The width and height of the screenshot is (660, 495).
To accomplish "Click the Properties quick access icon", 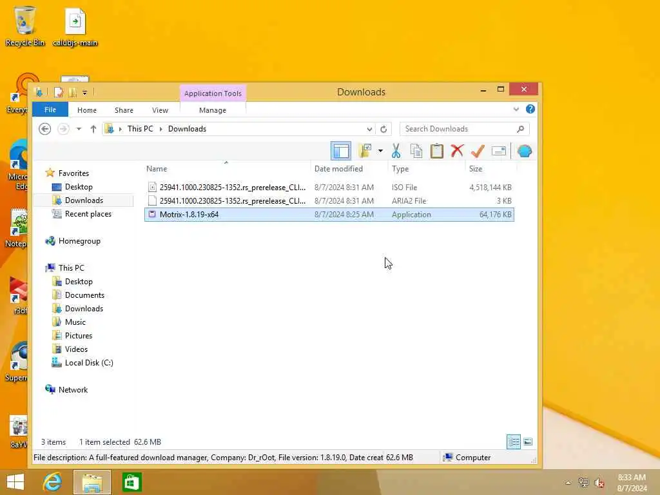I will [x=59, y=92].
